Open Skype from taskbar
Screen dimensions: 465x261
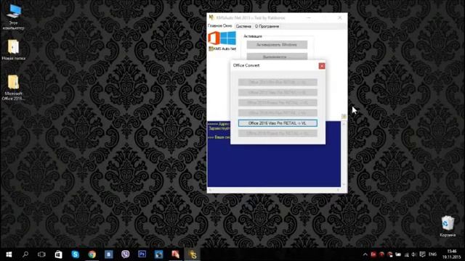[76, 254]
